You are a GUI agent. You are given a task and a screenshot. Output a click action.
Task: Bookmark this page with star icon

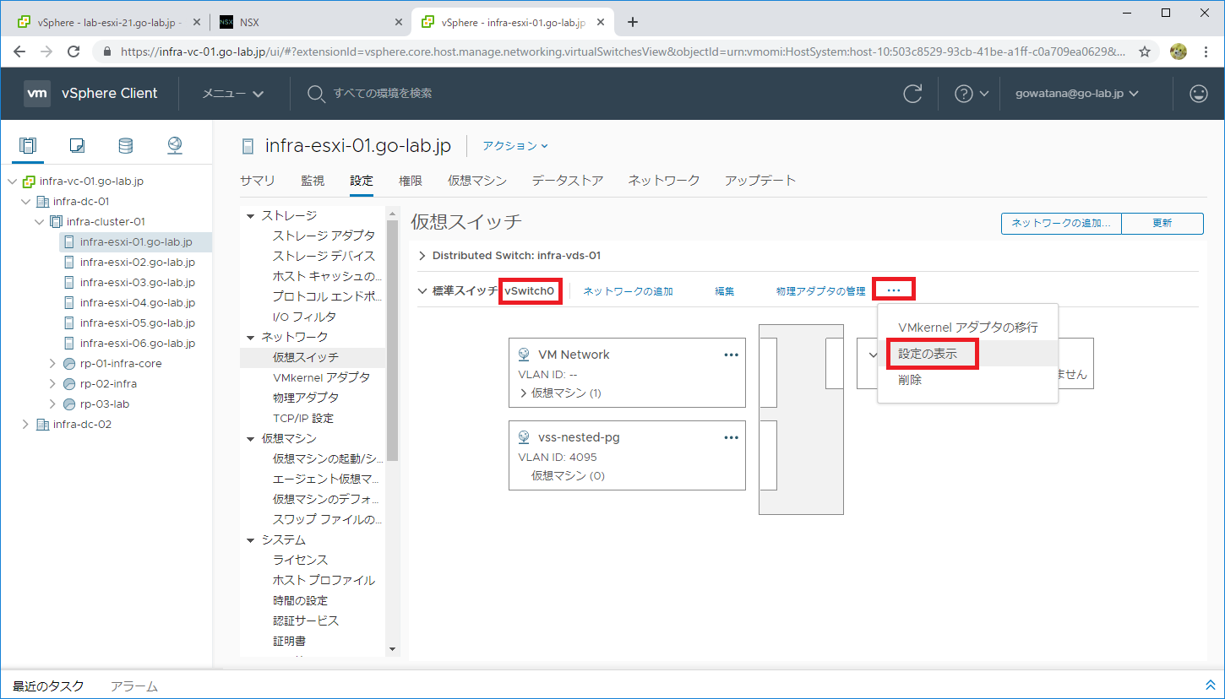1145,51
